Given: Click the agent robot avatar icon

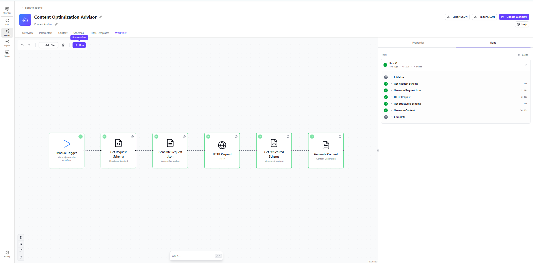Looking at the screenshot, I should [25, 20].
